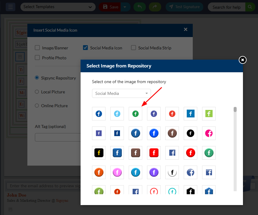Expand the Select Templates dropdown
This screenshot has width=258, height=215.
(x=58, y=7)
